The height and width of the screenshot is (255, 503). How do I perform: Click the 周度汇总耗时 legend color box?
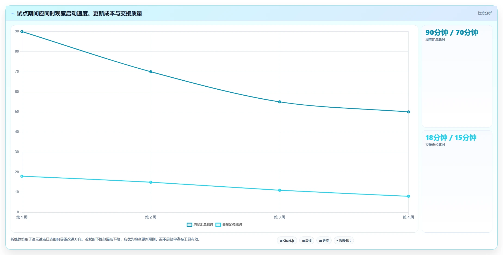point(189,225)
